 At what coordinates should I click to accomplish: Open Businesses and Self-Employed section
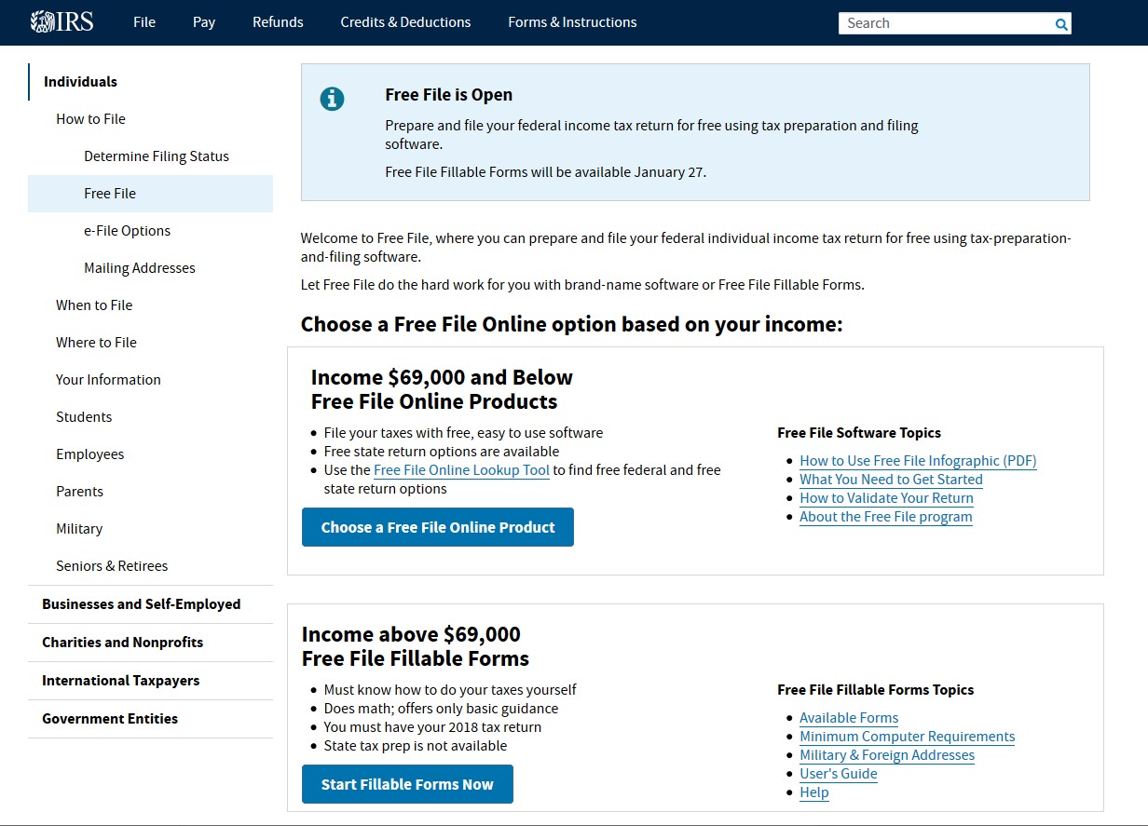142,604
